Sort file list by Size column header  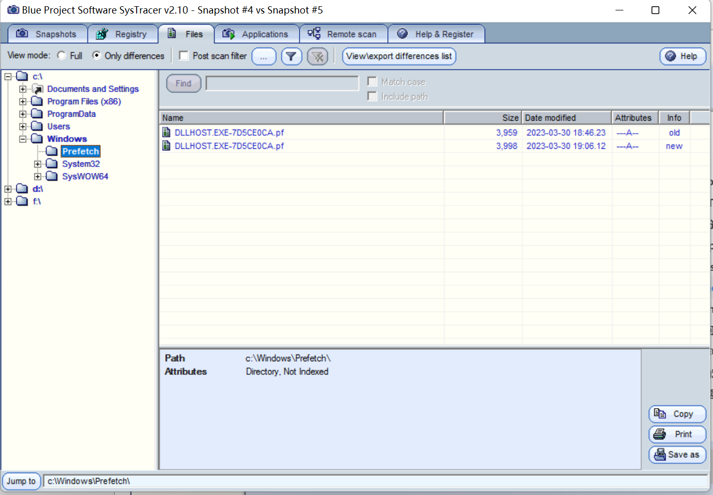pos(483,118)
